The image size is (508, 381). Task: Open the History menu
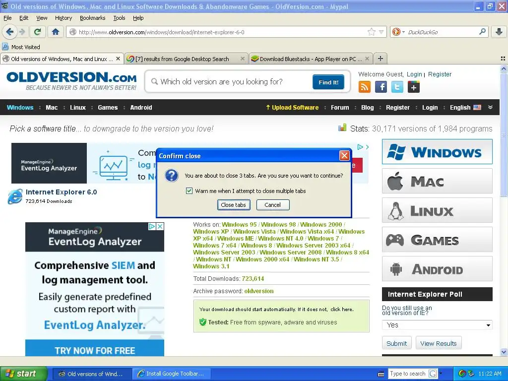(x=63, y=18)
